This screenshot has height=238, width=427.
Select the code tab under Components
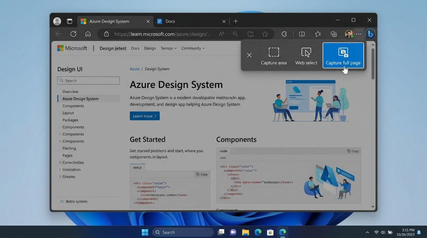(223, 151)
